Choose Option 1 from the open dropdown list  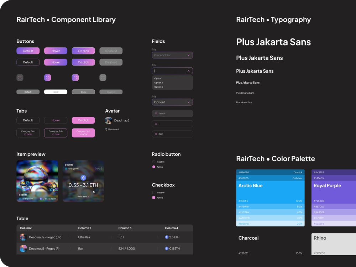[x=158, y=78]
